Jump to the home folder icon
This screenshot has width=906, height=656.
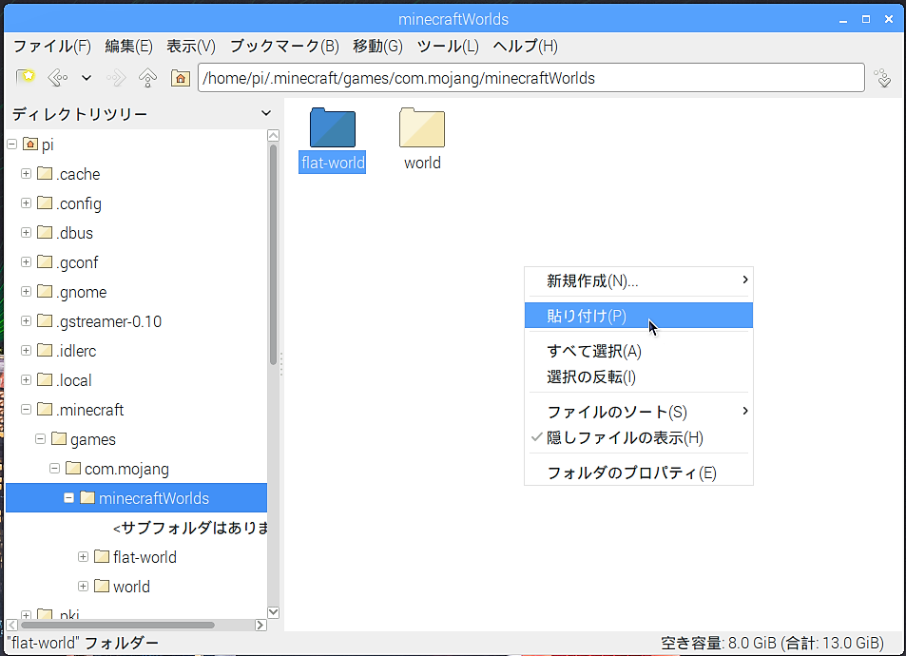pos(181,77)
